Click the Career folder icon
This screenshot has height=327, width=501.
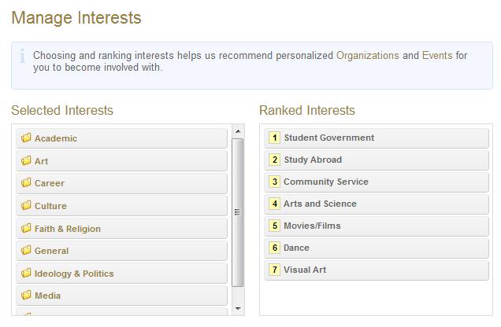(26, 183)
